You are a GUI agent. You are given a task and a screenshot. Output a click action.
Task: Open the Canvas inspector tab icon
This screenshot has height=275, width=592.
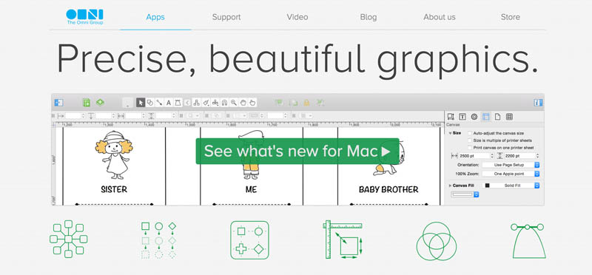pyautogui.click(x=486, y=117)
